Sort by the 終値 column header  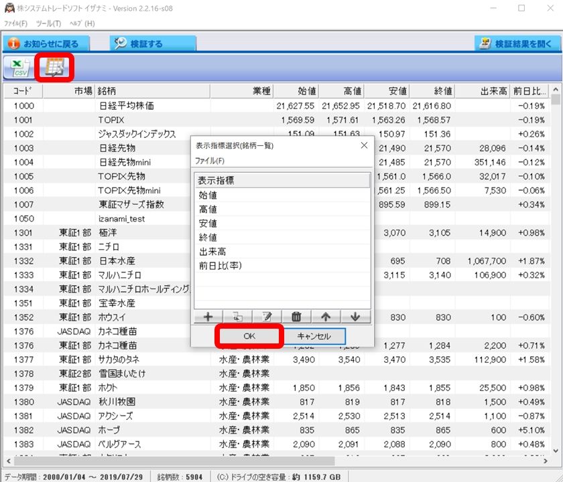click(x=432, y=91)
